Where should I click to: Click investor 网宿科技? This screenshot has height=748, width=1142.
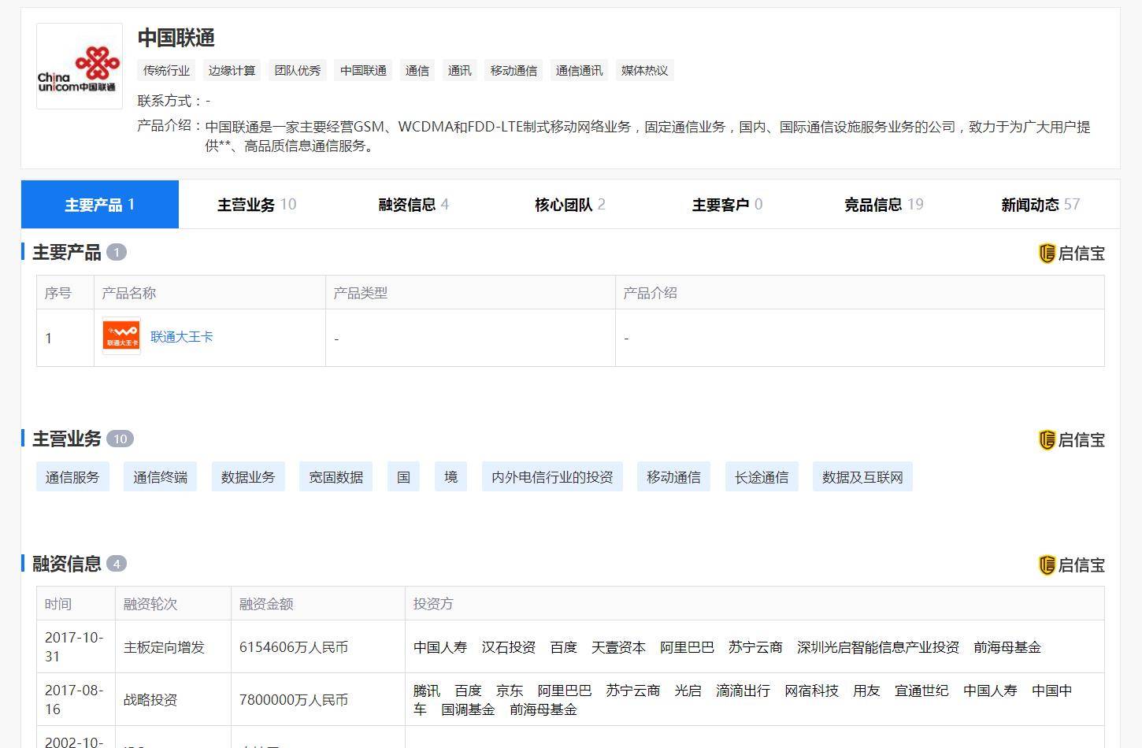[x=811, y=691]
